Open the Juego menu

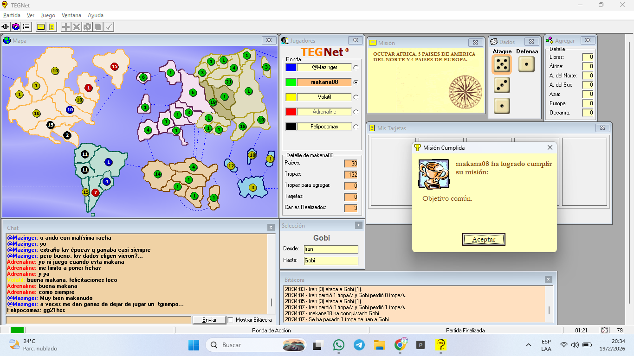48,15
